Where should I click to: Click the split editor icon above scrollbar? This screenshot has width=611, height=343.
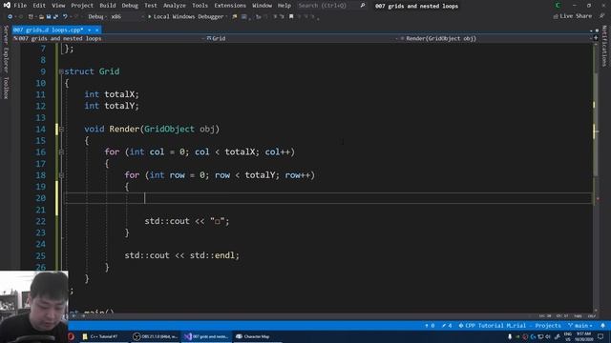click(x=596, y=38)
